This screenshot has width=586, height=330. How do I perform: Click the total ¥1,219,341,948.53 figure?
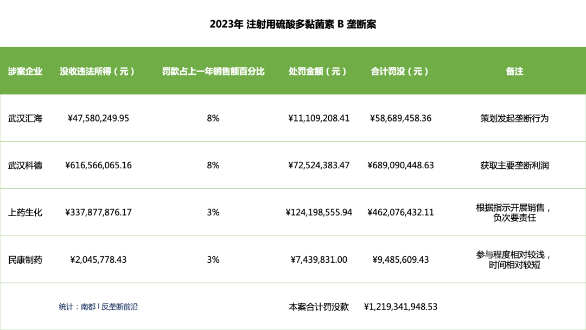point(402,307)
